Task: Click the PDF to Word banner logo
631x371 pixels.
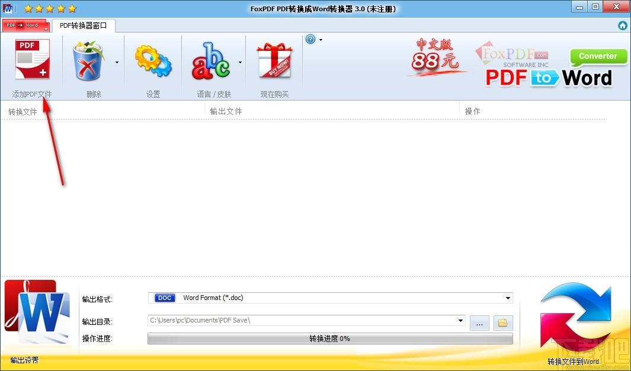Action: pos(549,78)
